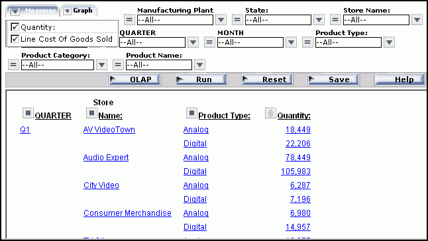Click the equals operator icon beside Store Name
Viewport: 428px width, 241px height.
335,20
